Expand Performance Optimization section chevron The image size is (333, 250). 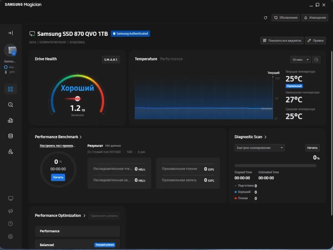[84, 215]
